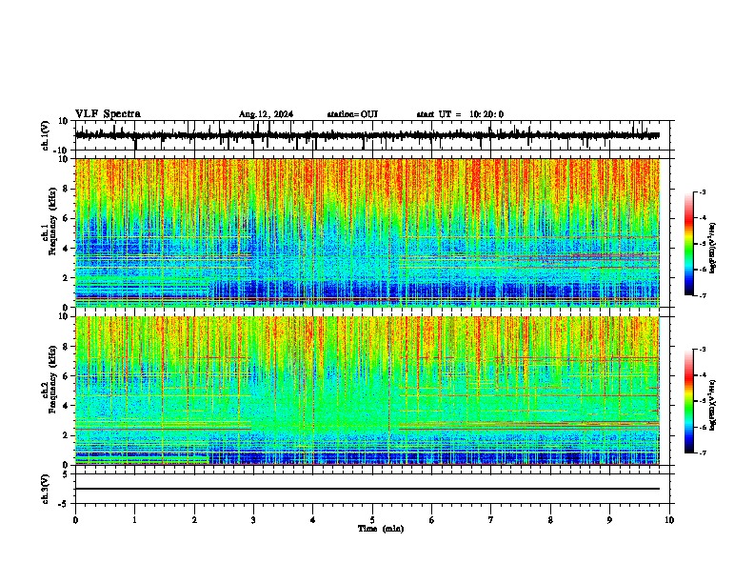The height and width of the screenshot is (583, 754).
Task: Click the ch.1 'Frequency (kHz)' axis label
Action: pos(52,222)
